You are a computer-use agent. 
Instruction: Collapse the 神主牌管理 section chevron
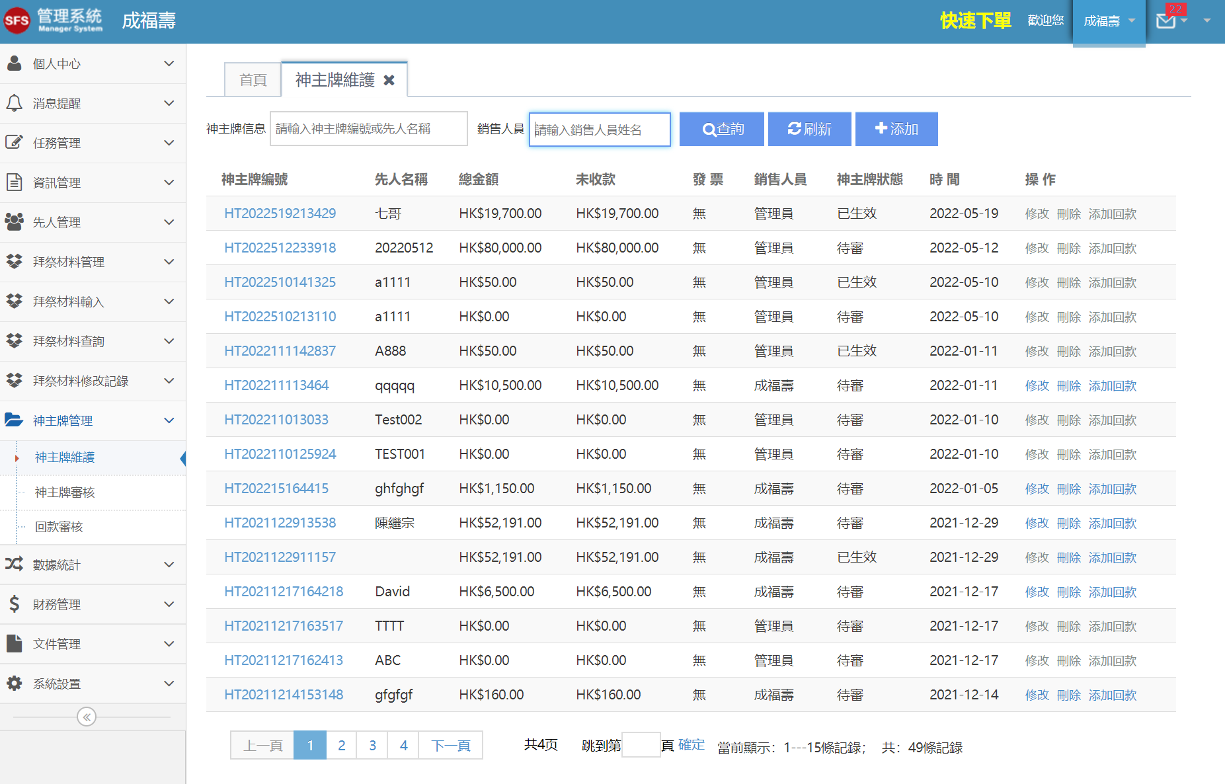169,420
